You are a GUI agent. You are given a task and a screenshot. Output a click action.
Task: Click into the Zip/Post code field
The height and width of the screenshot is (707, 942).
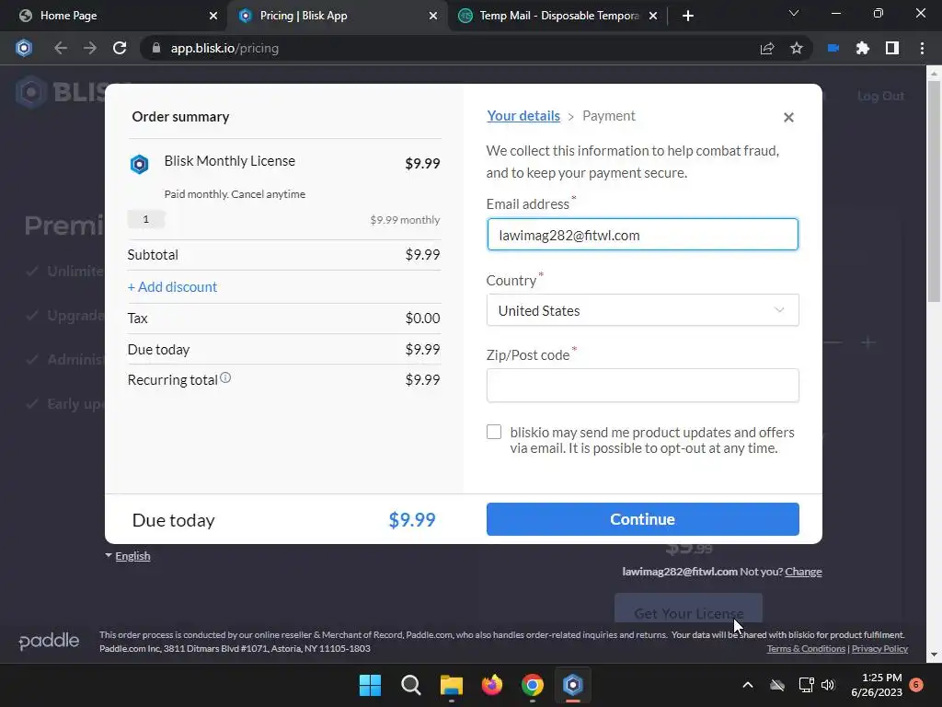(643, 386)
